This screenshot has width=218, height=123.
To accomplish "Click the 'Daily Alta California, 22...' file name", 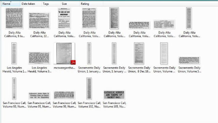I will pos(40,34).
